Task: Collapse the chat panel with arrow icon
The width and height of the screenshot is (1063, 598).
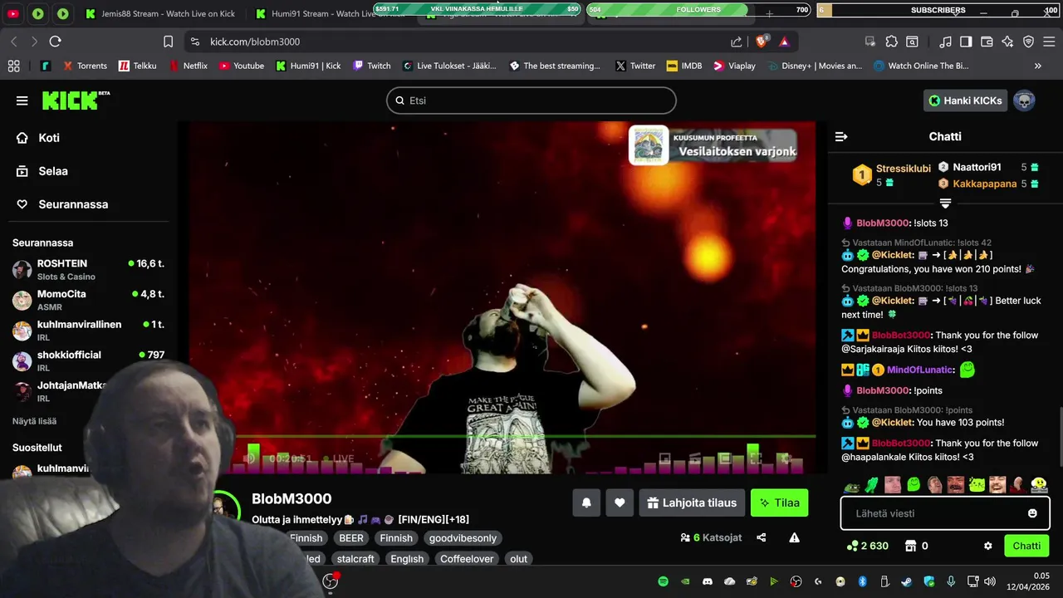Action: [841, 136]
